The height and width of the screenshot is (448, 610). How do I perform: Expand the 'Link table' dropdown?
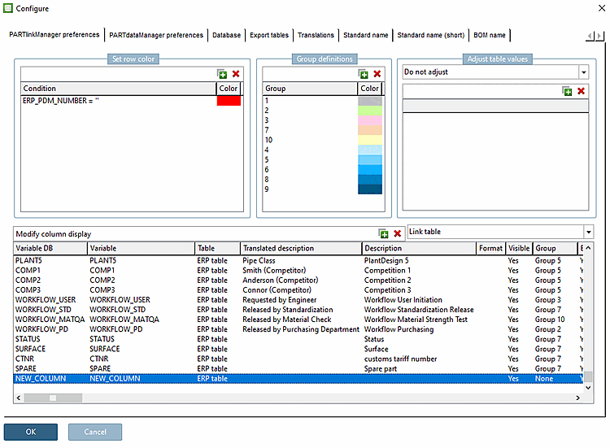(587, 233)
